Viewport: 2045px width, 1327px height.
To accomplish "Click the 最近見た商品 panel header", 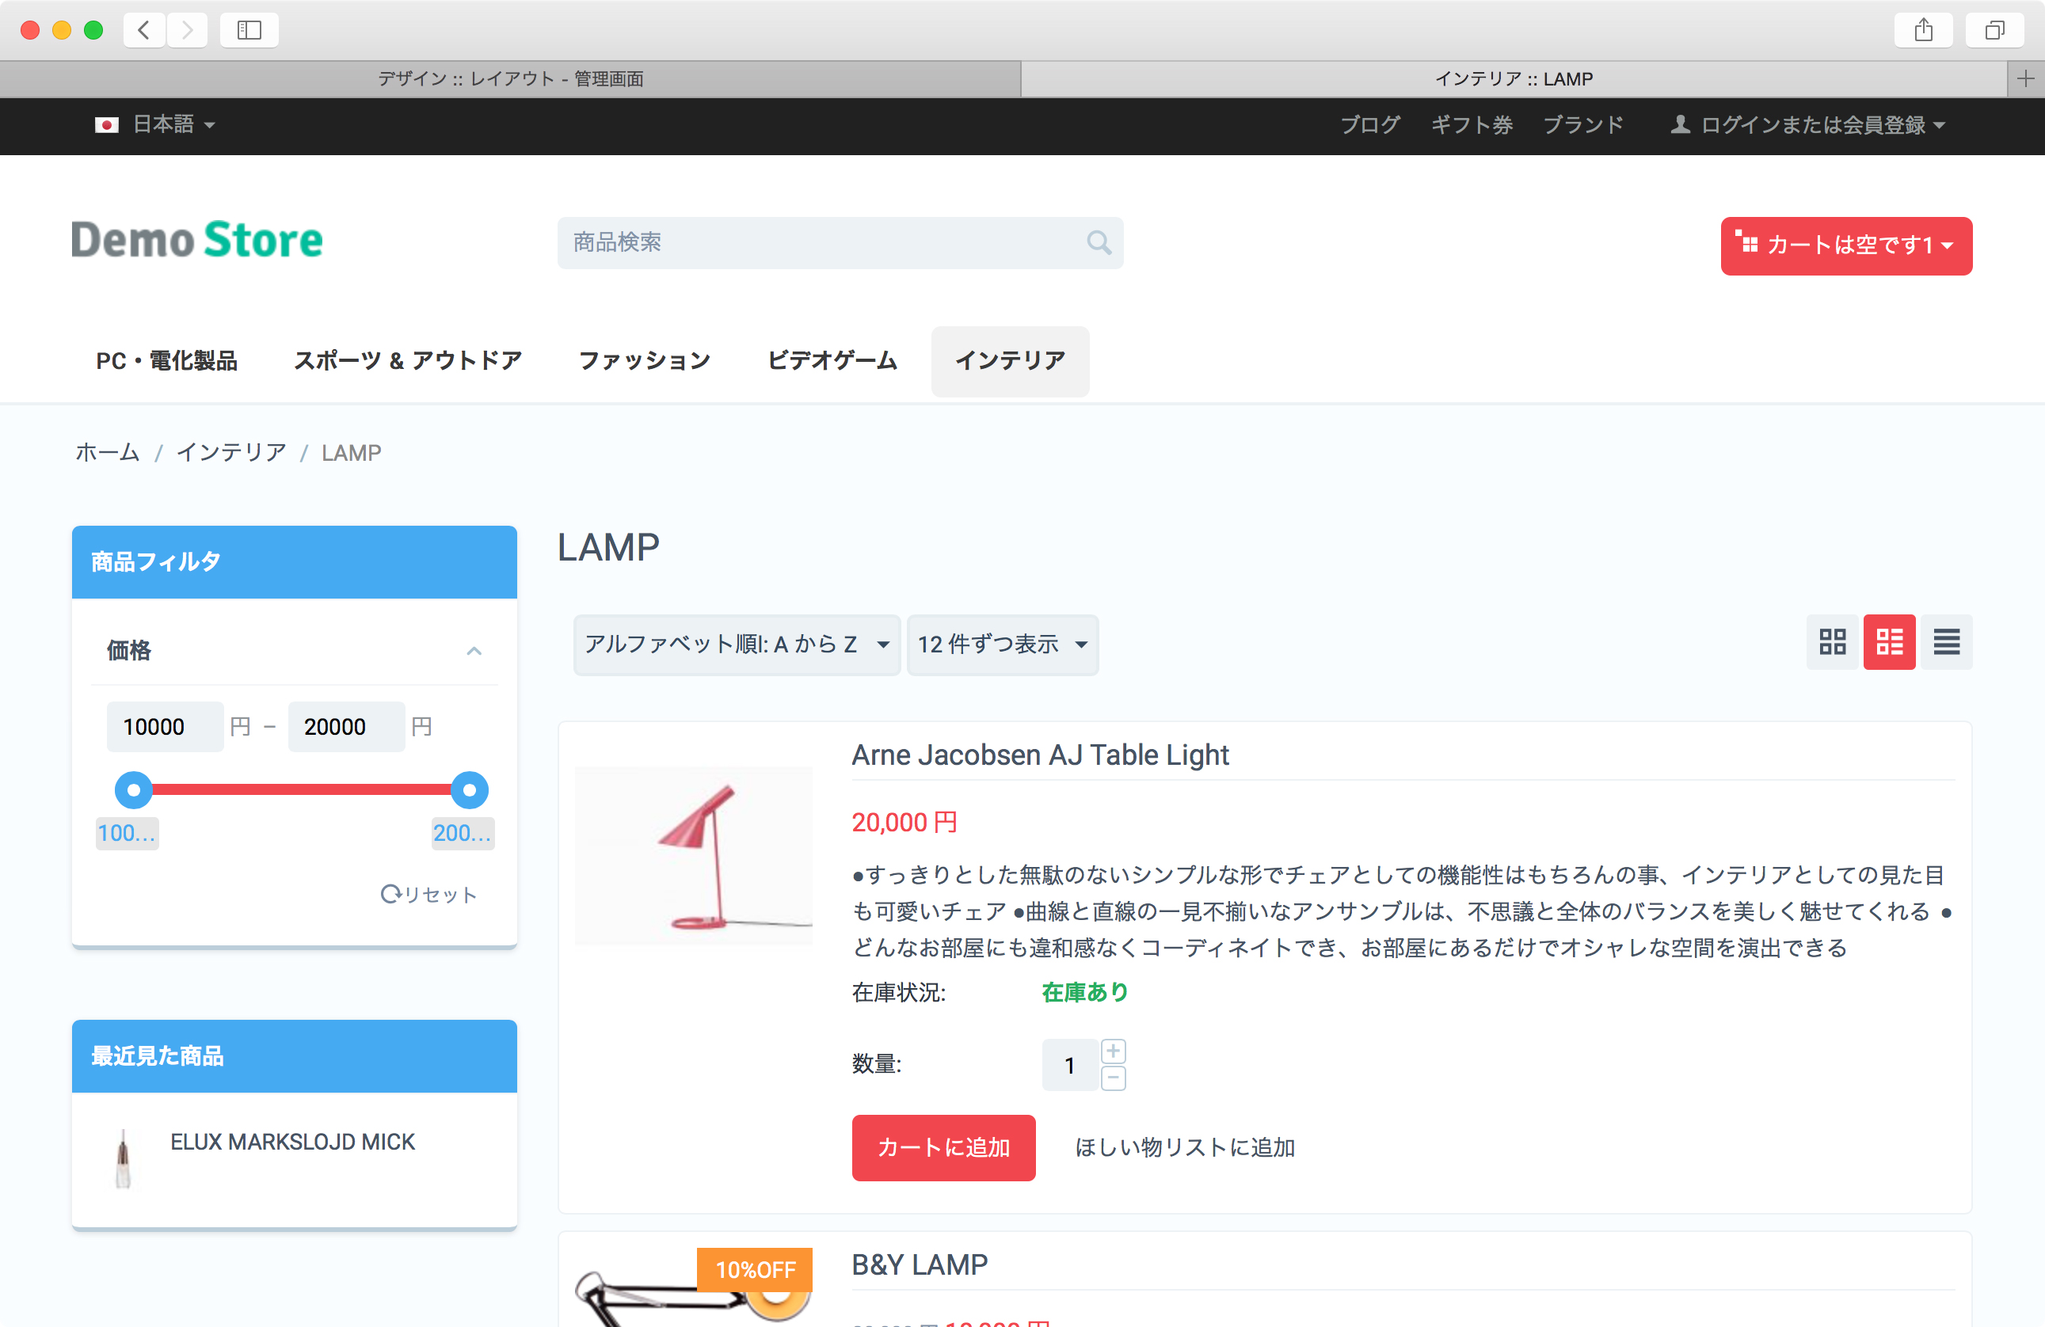I will click(x=295, y=1055).
